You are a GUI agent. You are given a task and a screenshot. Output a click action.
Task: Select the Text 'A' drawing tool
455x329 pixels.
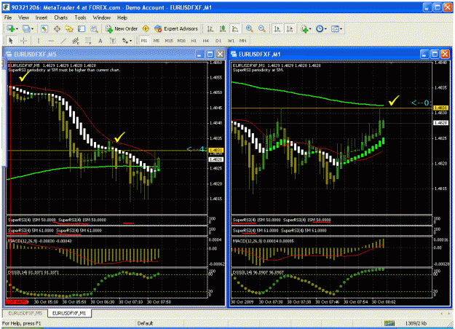(x=100, y=41)
